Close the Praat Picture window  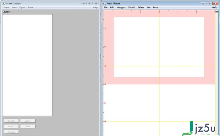(215, 4)
